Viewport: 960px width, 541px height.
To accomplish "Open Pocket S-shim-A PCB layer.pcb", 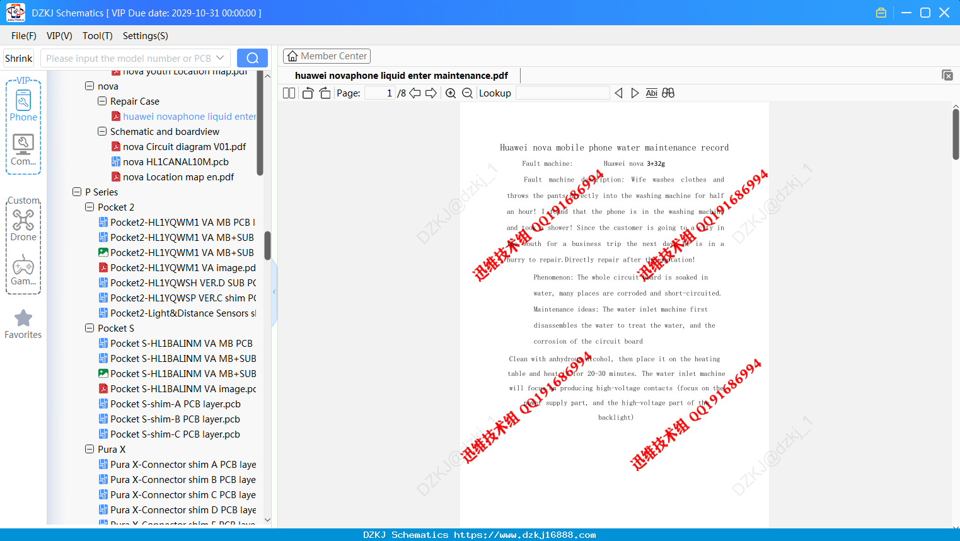I will pos(169,404).
